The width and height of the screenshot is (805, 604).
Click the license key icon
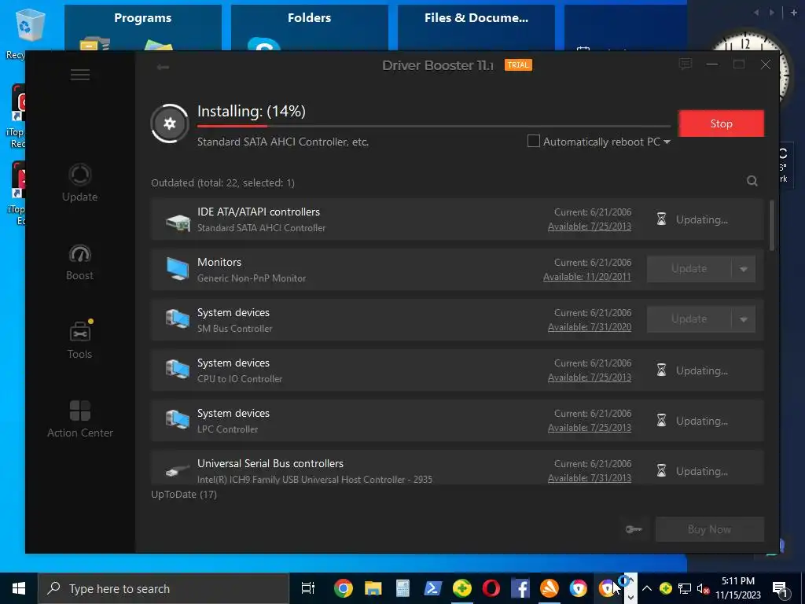634,529
